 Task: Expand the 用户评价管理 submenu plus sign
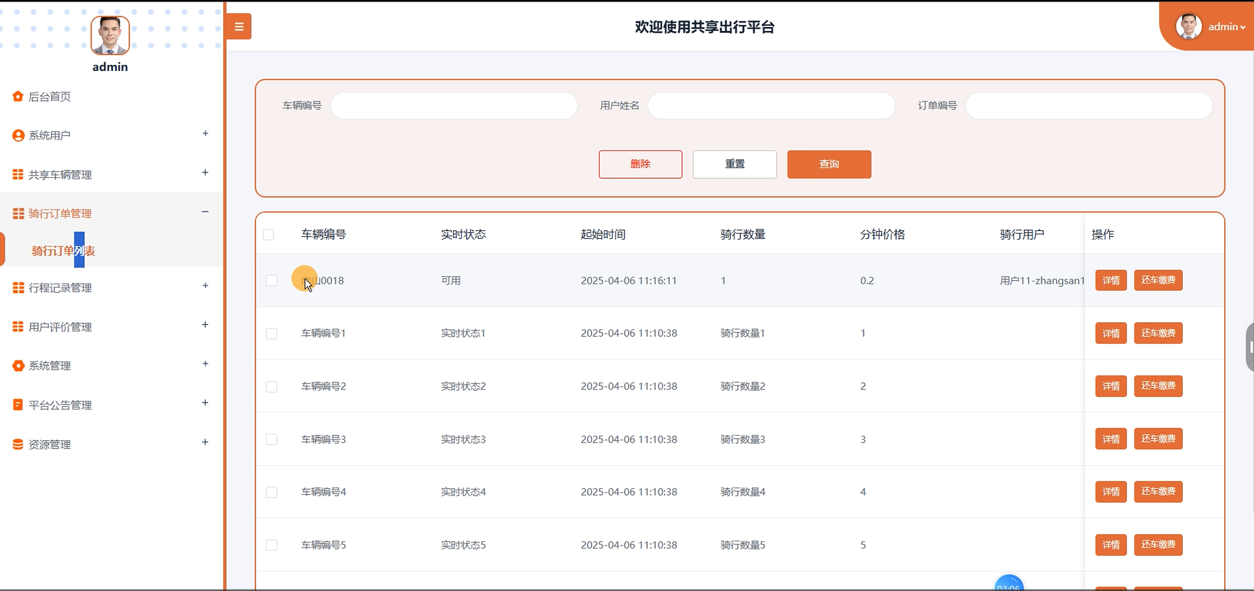(205, 325)
